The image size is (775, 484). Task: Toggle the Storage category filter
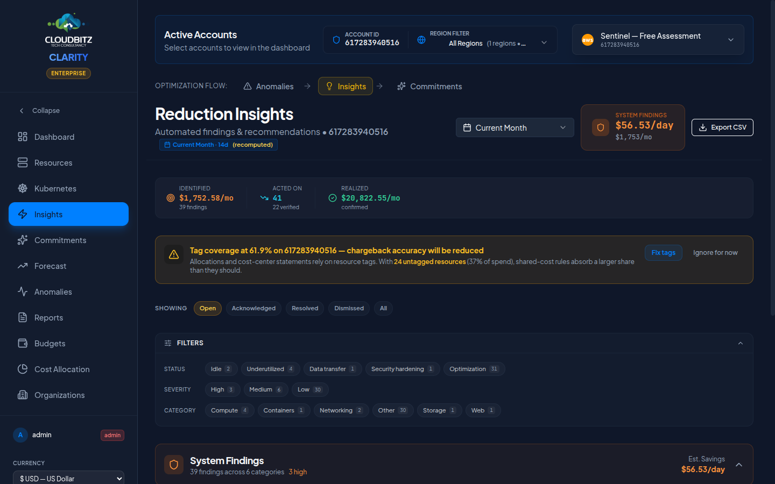(440, 410)
